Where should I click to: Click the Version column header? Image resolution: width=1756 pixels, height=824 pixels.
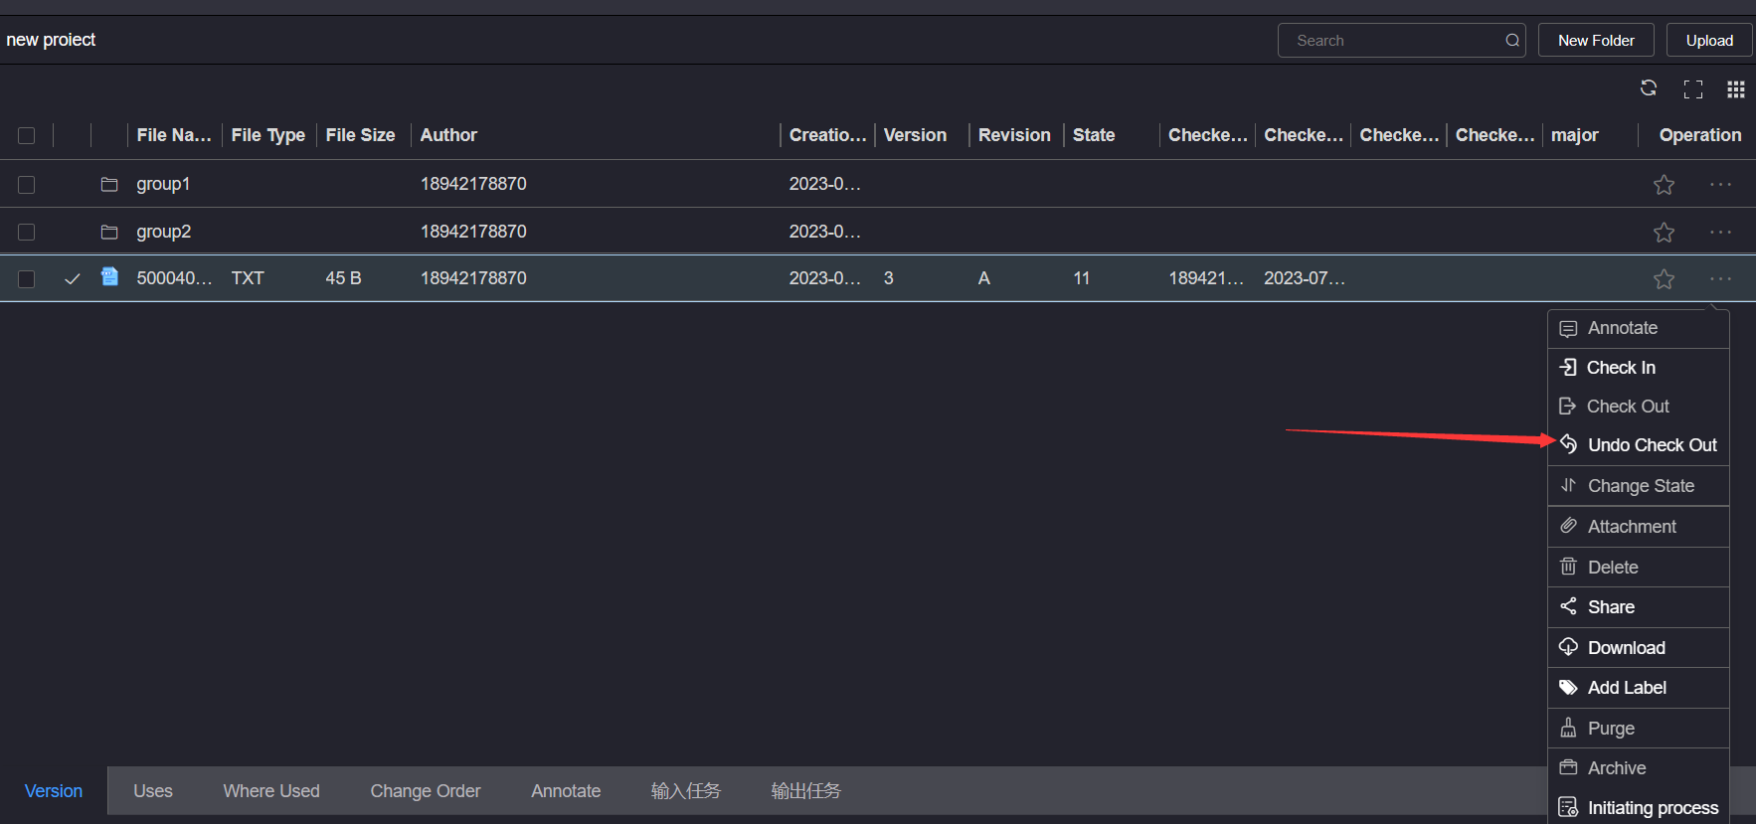point(915,135)
